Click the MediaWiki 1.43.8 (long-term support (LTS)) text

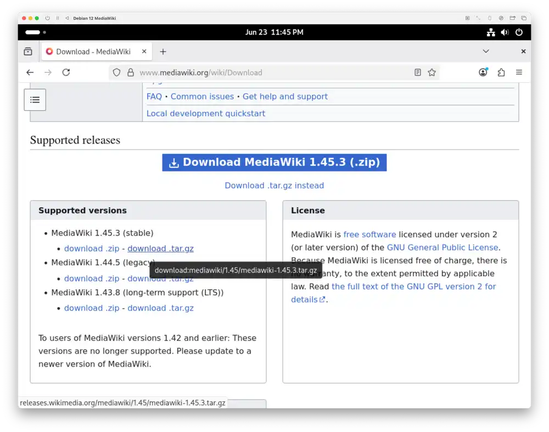click(x=137, y=293)
